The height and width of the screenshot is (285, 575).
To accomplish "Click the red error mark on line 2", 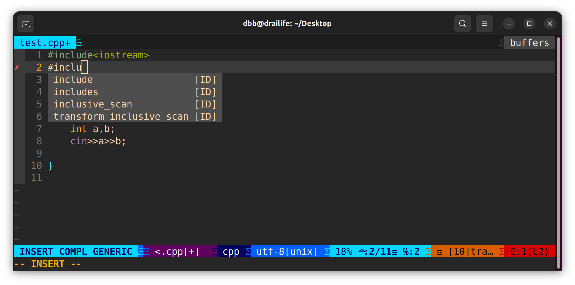I will [17, 68].
